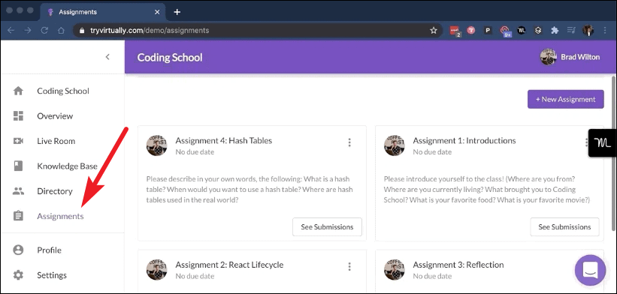The width and height of the screenshot is (617, 294).
Task: Open the chat bubble widget
Action: point(590,270)
